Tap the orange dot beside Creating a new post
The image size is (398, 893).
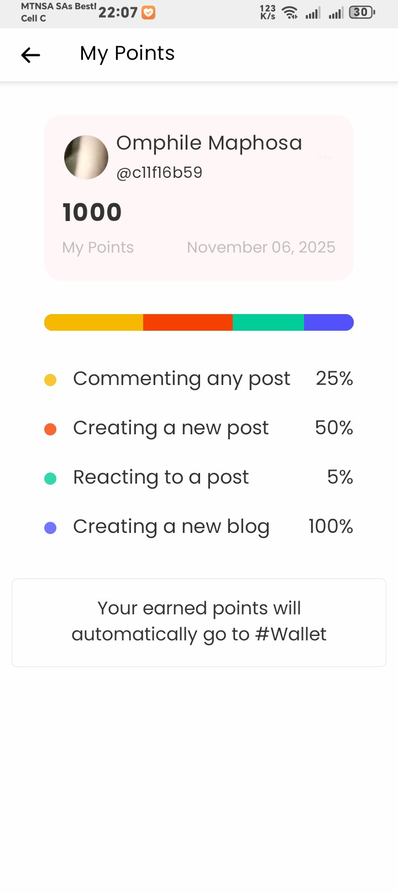tap(50, 429)
